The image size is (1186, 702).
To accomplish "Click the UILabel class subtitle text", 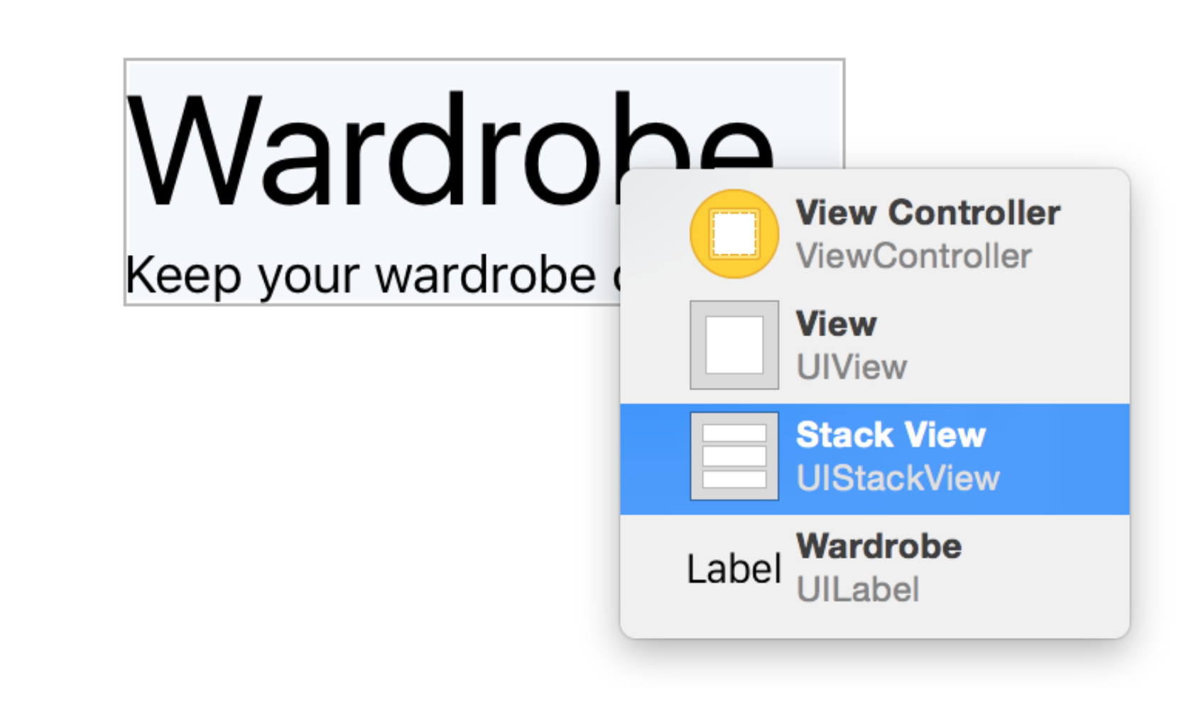I will click(x=857, y=589).
